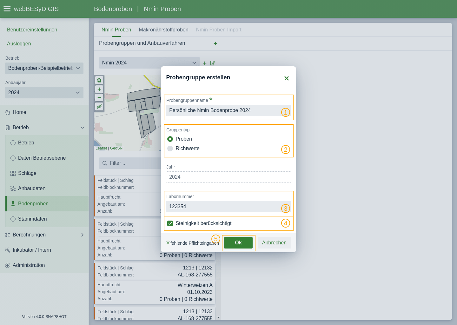Open the Anbaujahr 2024 dropdown
Image resolution: width=457 pixels, height=325 pixels.
coord(44,93)
